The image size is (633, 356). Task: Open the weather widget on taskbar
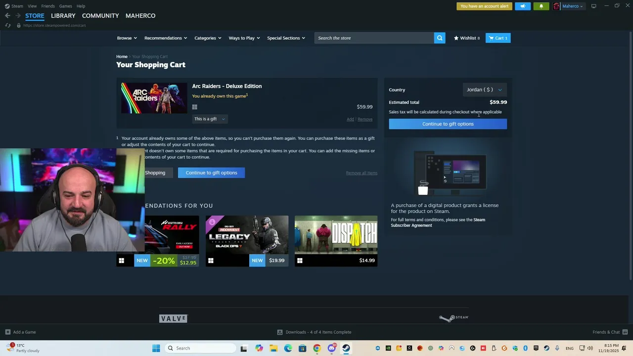[23, 348]
